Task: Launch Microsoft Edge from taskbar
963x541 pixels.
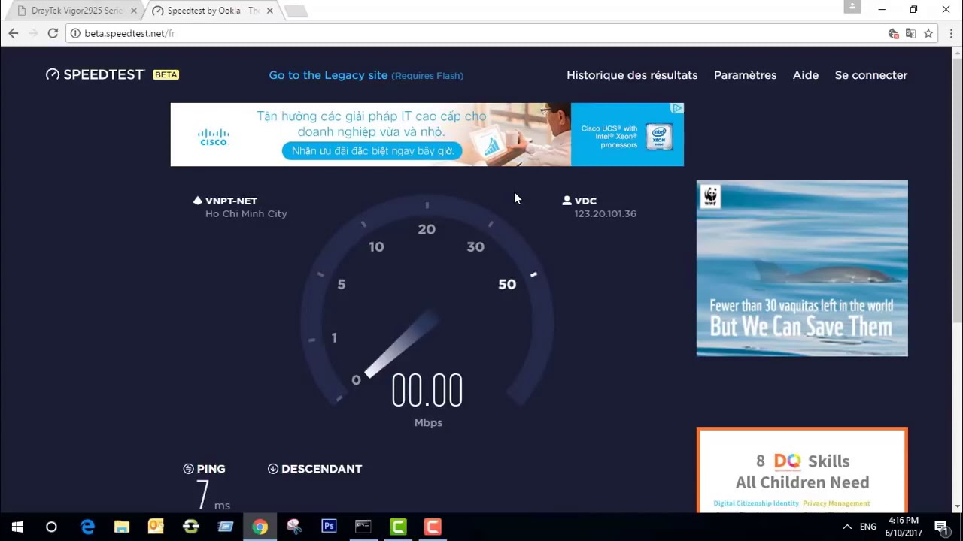Action: coord(87,527)
